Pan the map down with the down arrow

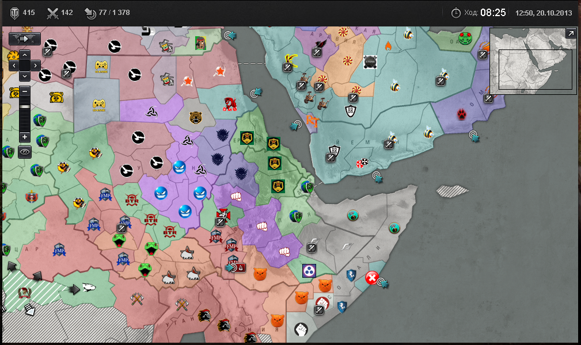tap(24, 76)
